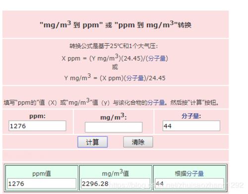Open 分子量 link in Y mg/m3 formula

(135, 78)
